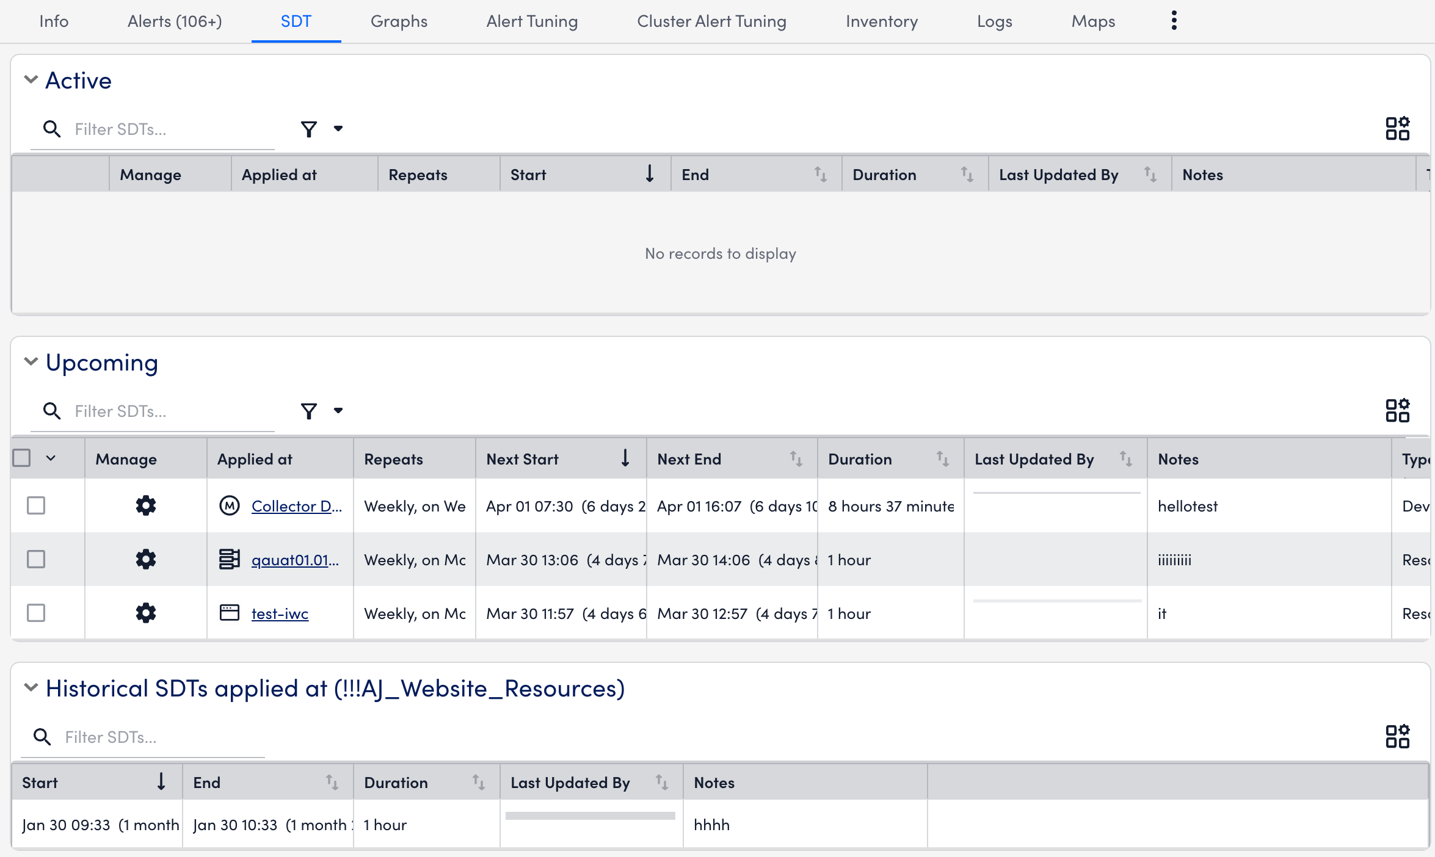Open the filter dropdown arrow in Upcoming
Image resolution: width=1435 pixels, height=857 pixels.
(x=338, y=411)
